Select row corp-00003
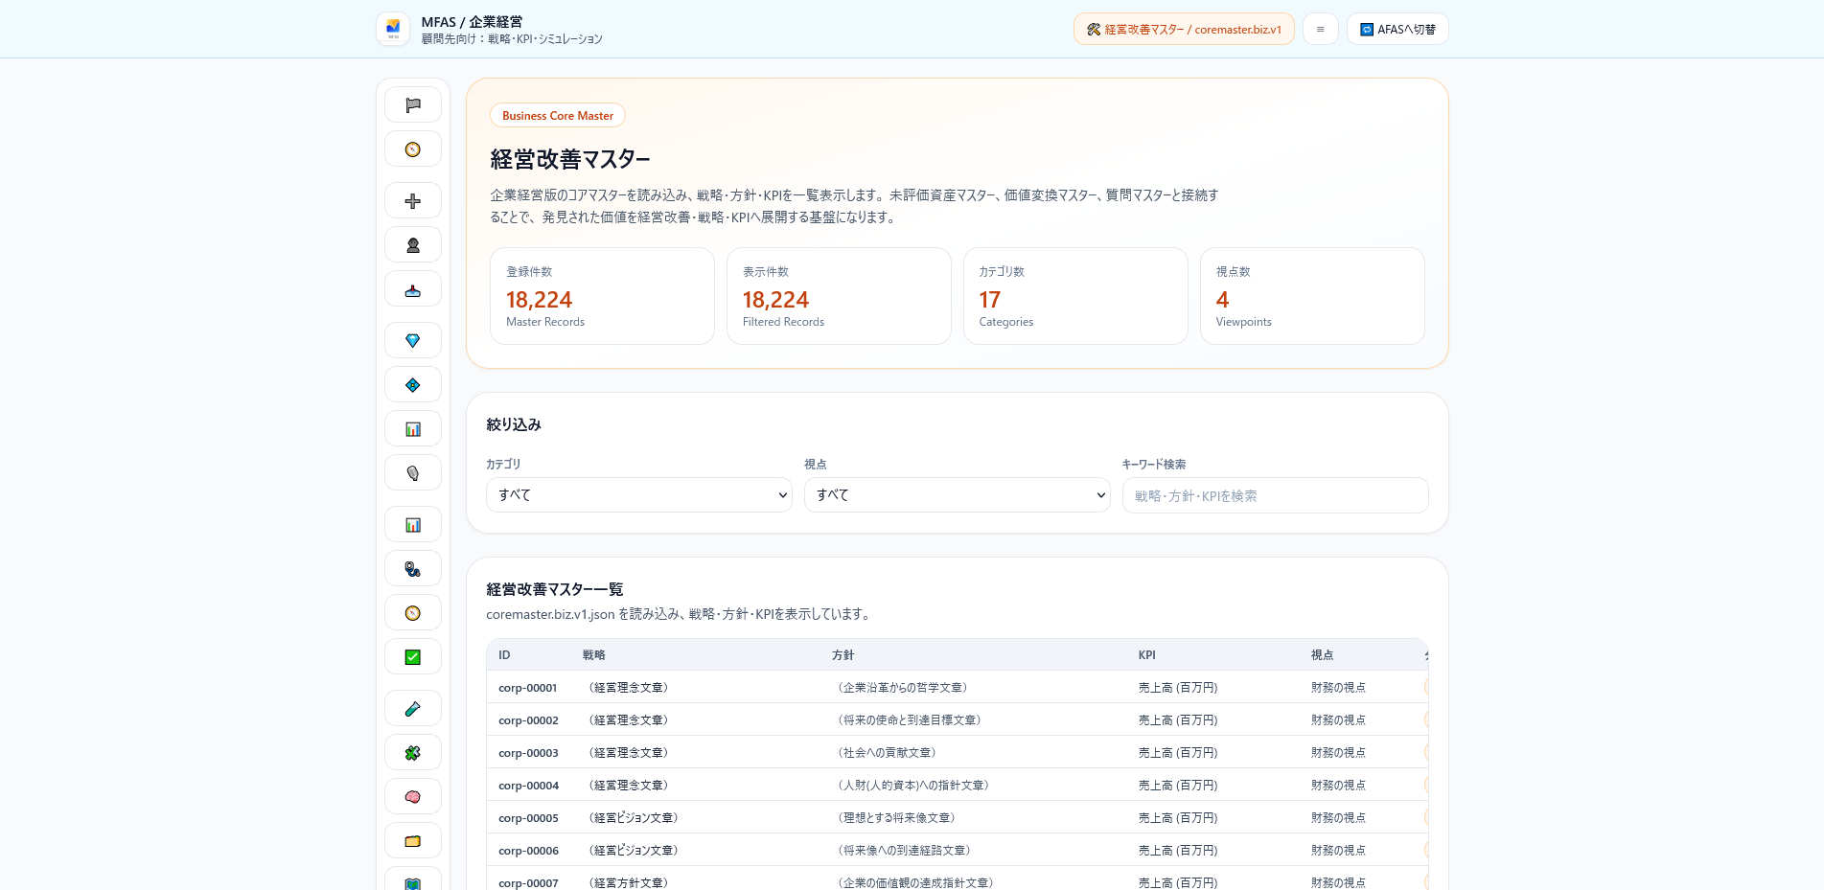1824x890 pixels. (x=958, y=752)
